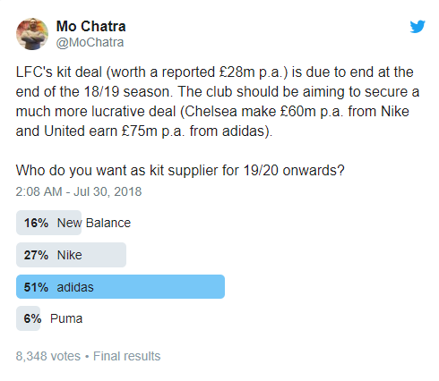
Task: Click the Final results text
Action: click(126, 356)
